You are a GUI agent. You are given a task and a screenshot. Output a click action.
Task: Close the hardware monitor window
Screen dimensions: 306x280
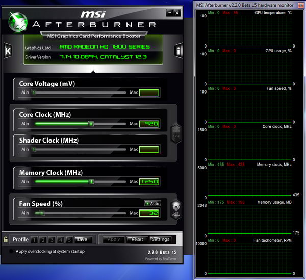pos(300,5)
